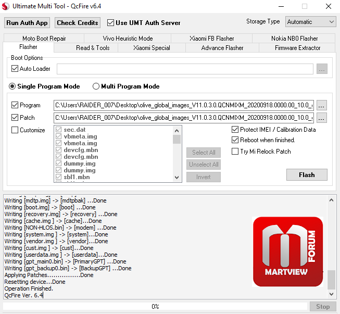Click the Program file path field
Image resolution: width=340 pixels, height=314 pixels.
pyautogui.click(x=184, y=105)
